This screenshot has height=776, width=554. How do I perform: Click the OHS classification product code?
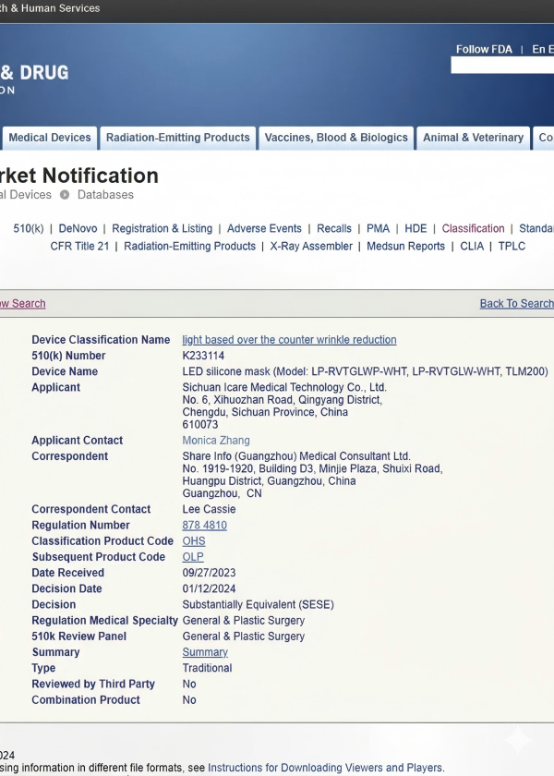194,541
